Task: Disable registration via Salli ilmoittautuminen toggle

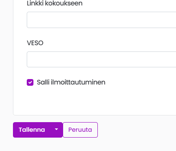Action: coord(30,82)
